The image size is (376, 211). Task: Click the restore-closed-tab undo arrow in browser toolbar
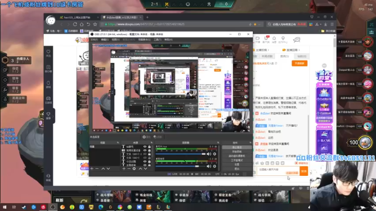(x=88, y=24)
